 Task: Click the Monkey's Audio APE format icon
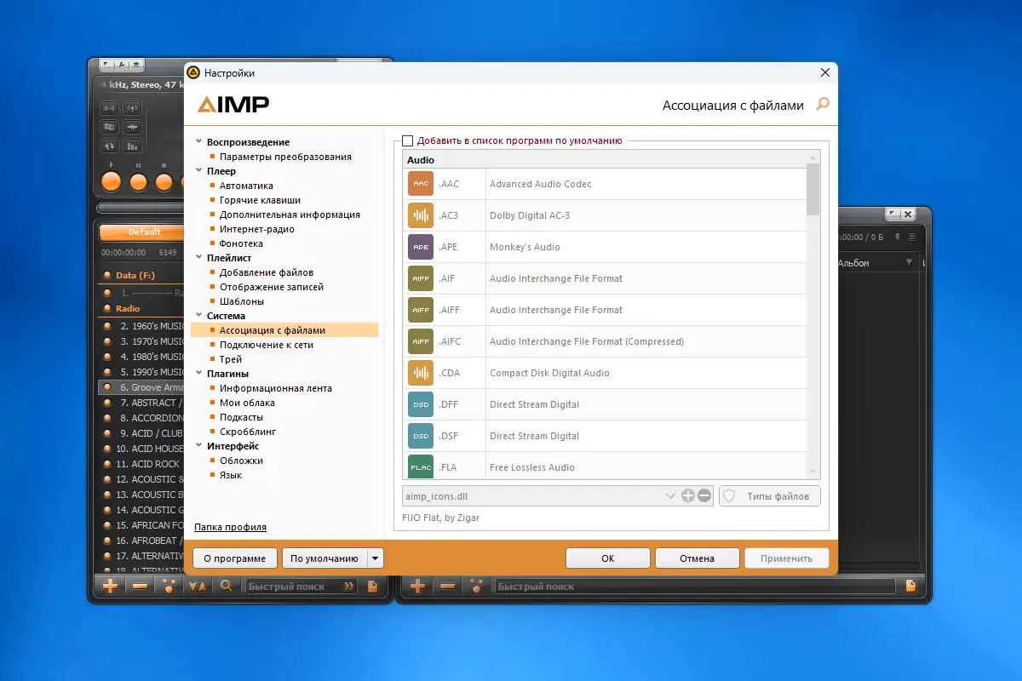pyautogui.click(x=420, y=247)
